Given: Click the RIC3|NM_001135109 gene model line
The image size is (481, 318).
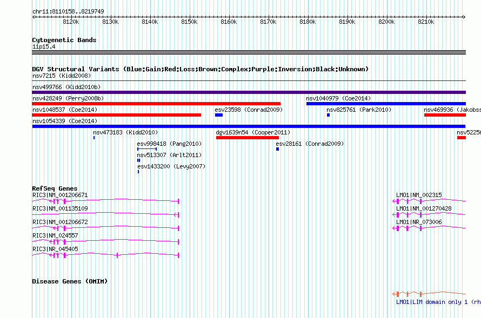Looking at the screenshot, I should (105, 214).
